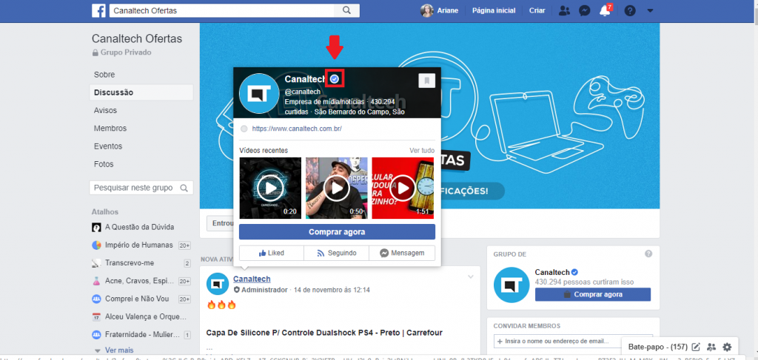Image resolution: width=758 pixels, height=360 pixels.
Task: Open Bate-papo (157) chat bar
Action: 657,347
